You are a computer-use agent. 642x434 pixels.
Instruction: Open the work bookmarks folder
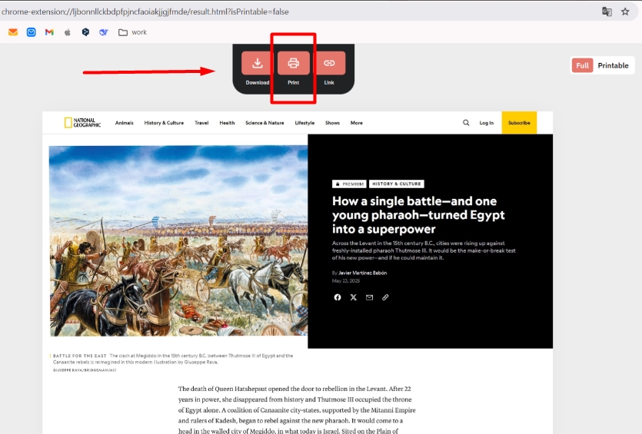[x=132, y=32]
